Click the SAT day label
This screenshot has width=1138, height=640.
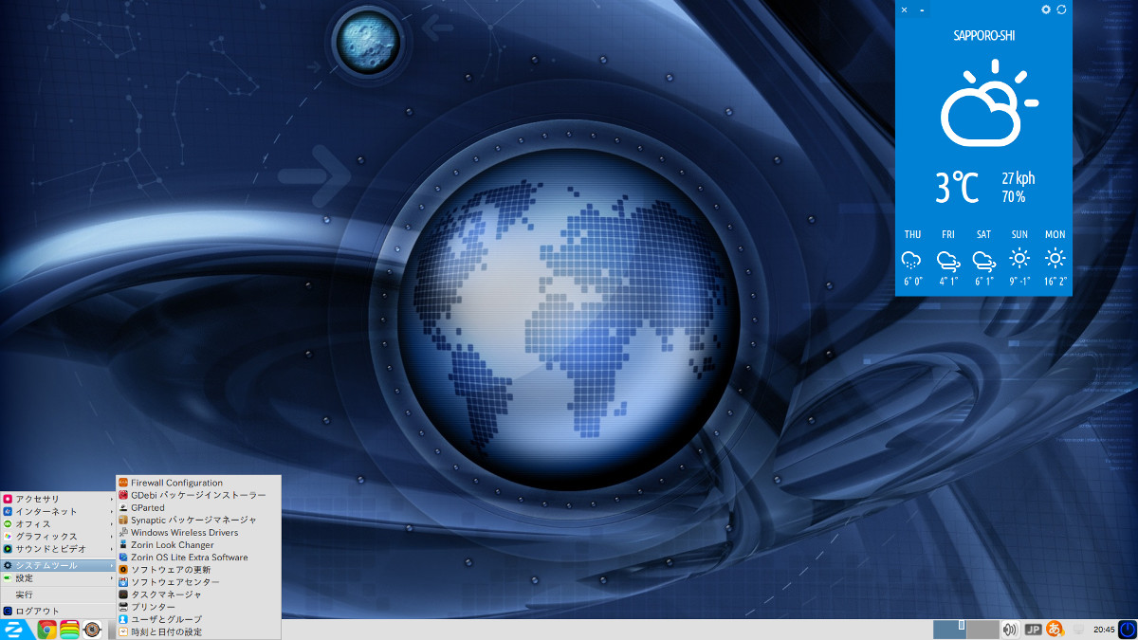coord(984,234)
